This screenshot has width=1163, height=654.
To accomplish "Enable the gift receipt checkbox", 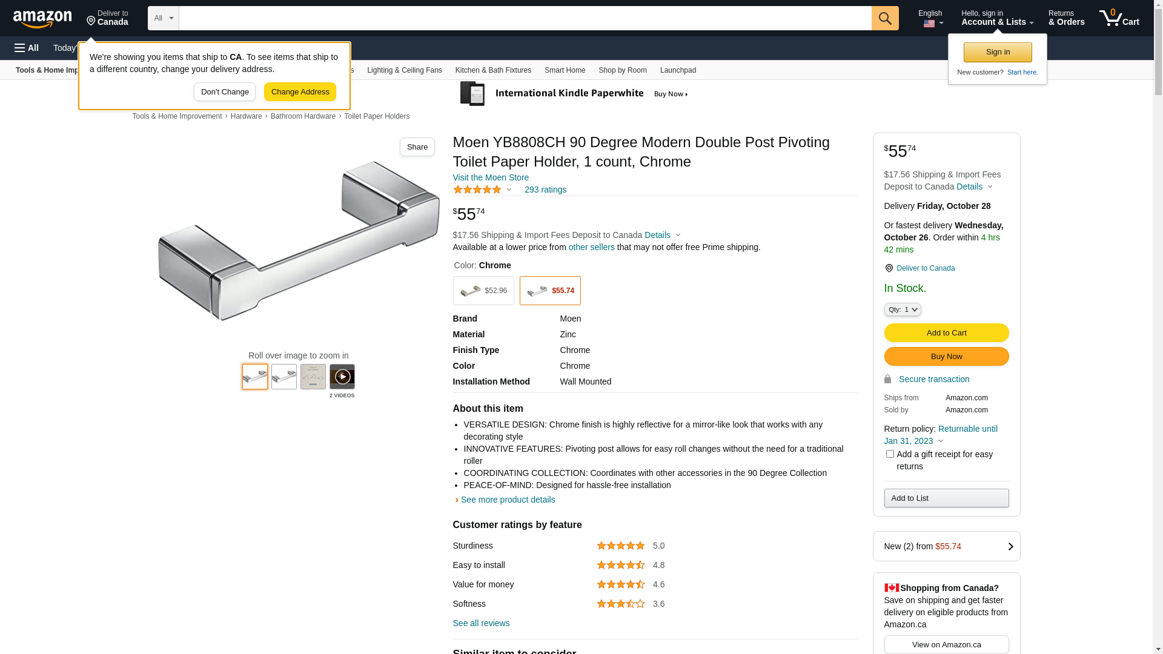I will [890, 454].
